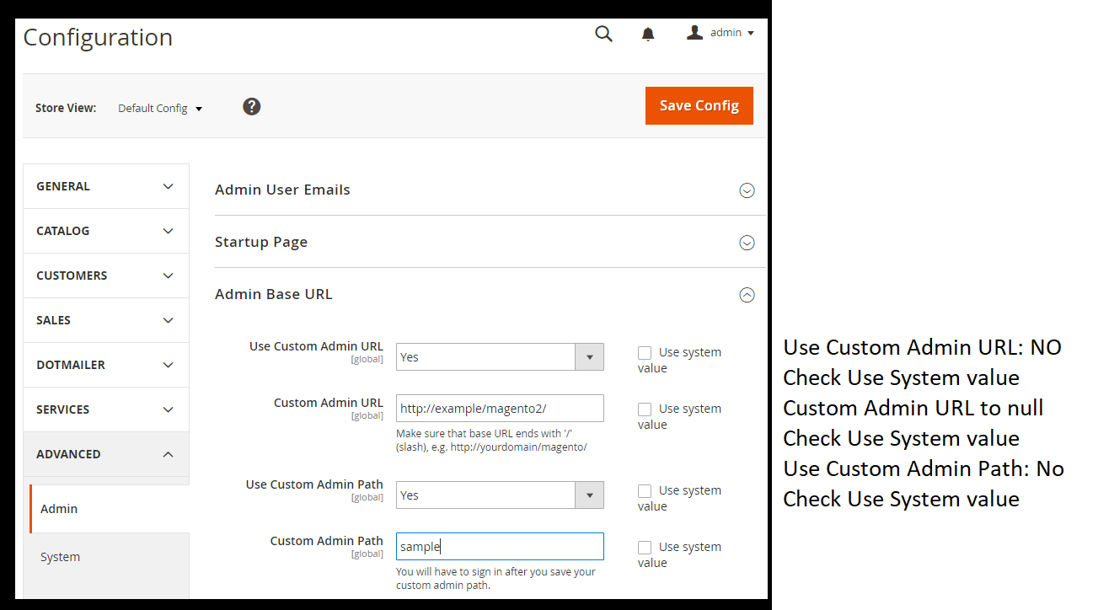The image size is (1098, 610).
Task: Open the global search magnifier
Action: pyautogui.click(x=603, y=34)
